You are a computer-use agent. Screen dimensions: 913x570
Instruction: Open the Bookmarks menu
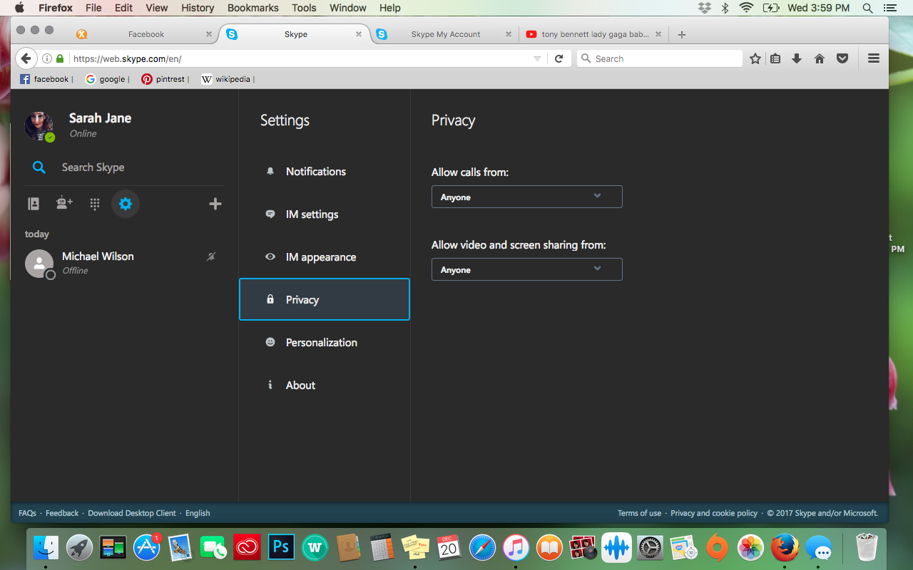pos(253,8)
